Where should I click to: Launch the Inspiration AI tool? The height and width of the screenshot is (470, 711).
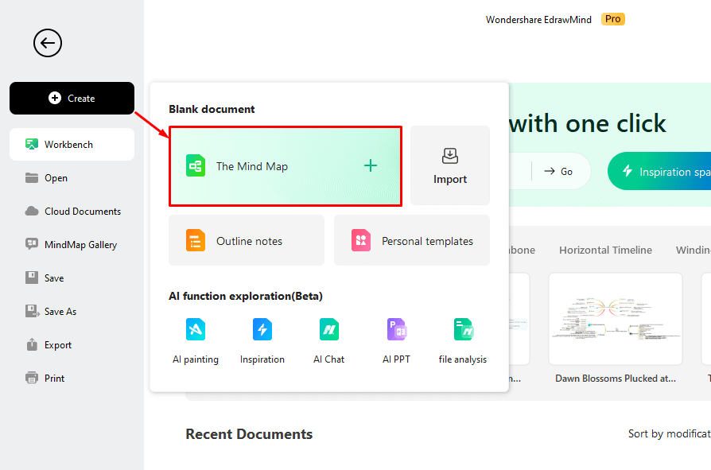coord(262,341)
